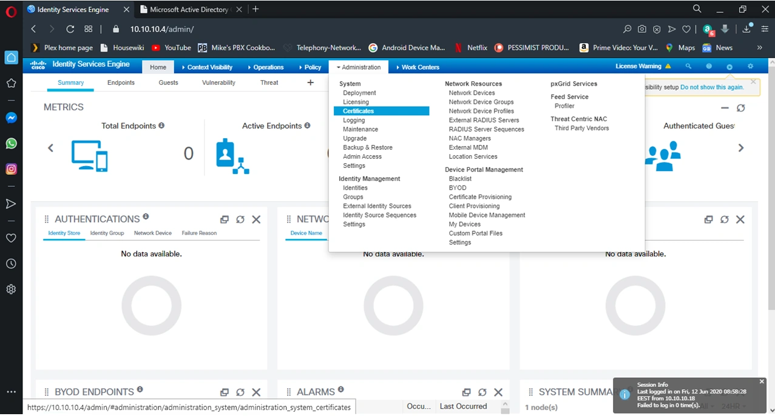Show the next metrics with the right arrow
This screenshot has height=416, width=775.
click(x=741, y=148)
